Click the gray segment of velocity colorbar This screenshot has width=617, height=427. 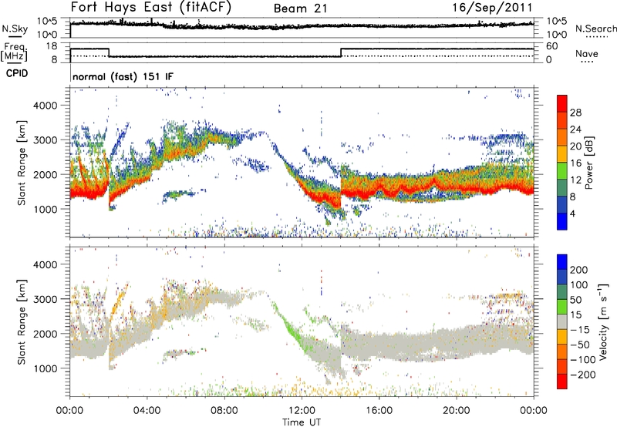(562, 321)
